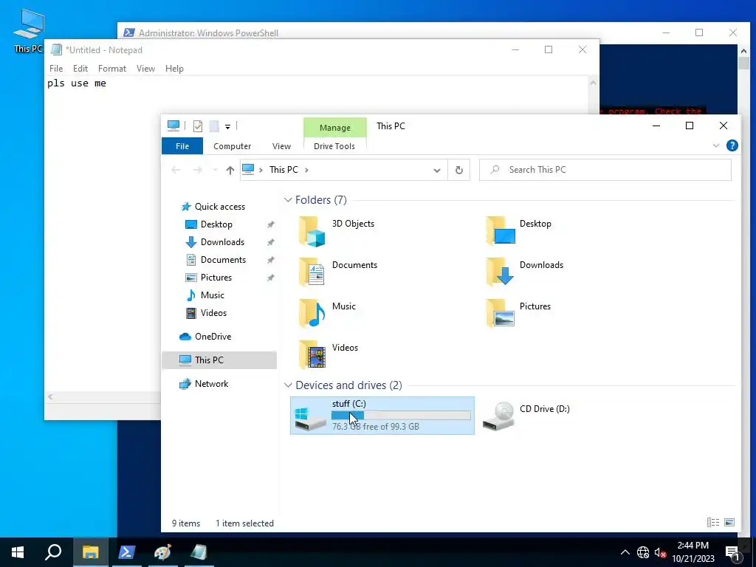
Task: Select Pictures in Quick access sidebar
Action: click(216, 278)
